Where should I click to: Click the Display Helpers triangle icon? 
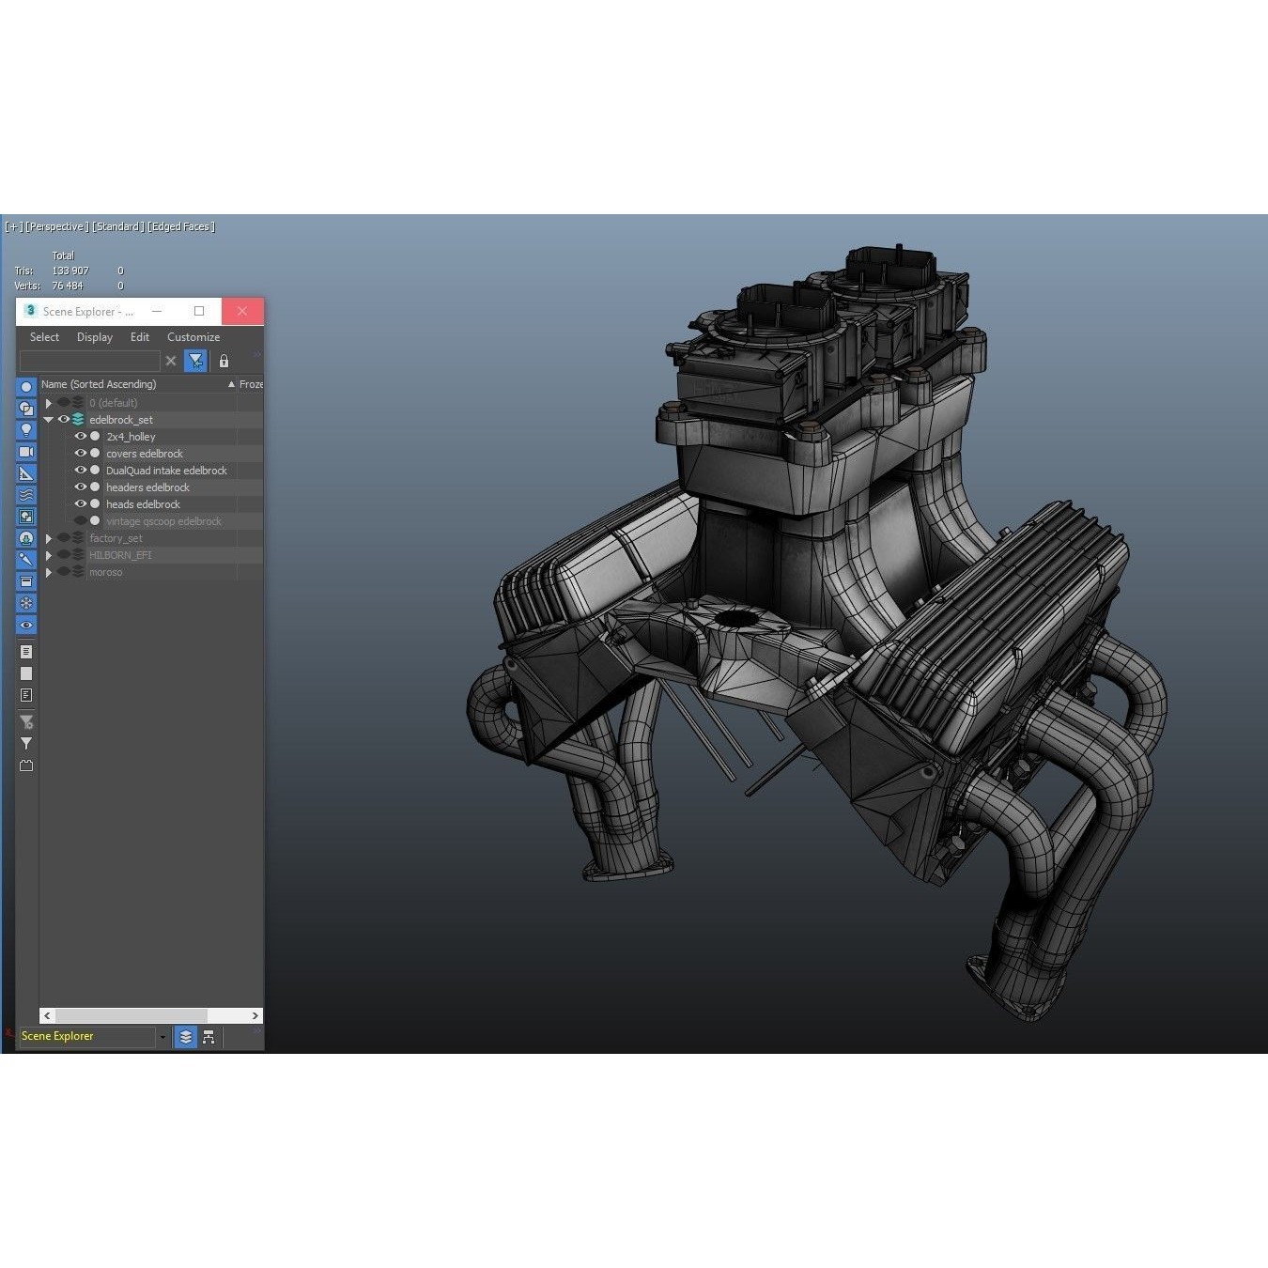pyautogui.click(x=25, y=472)
